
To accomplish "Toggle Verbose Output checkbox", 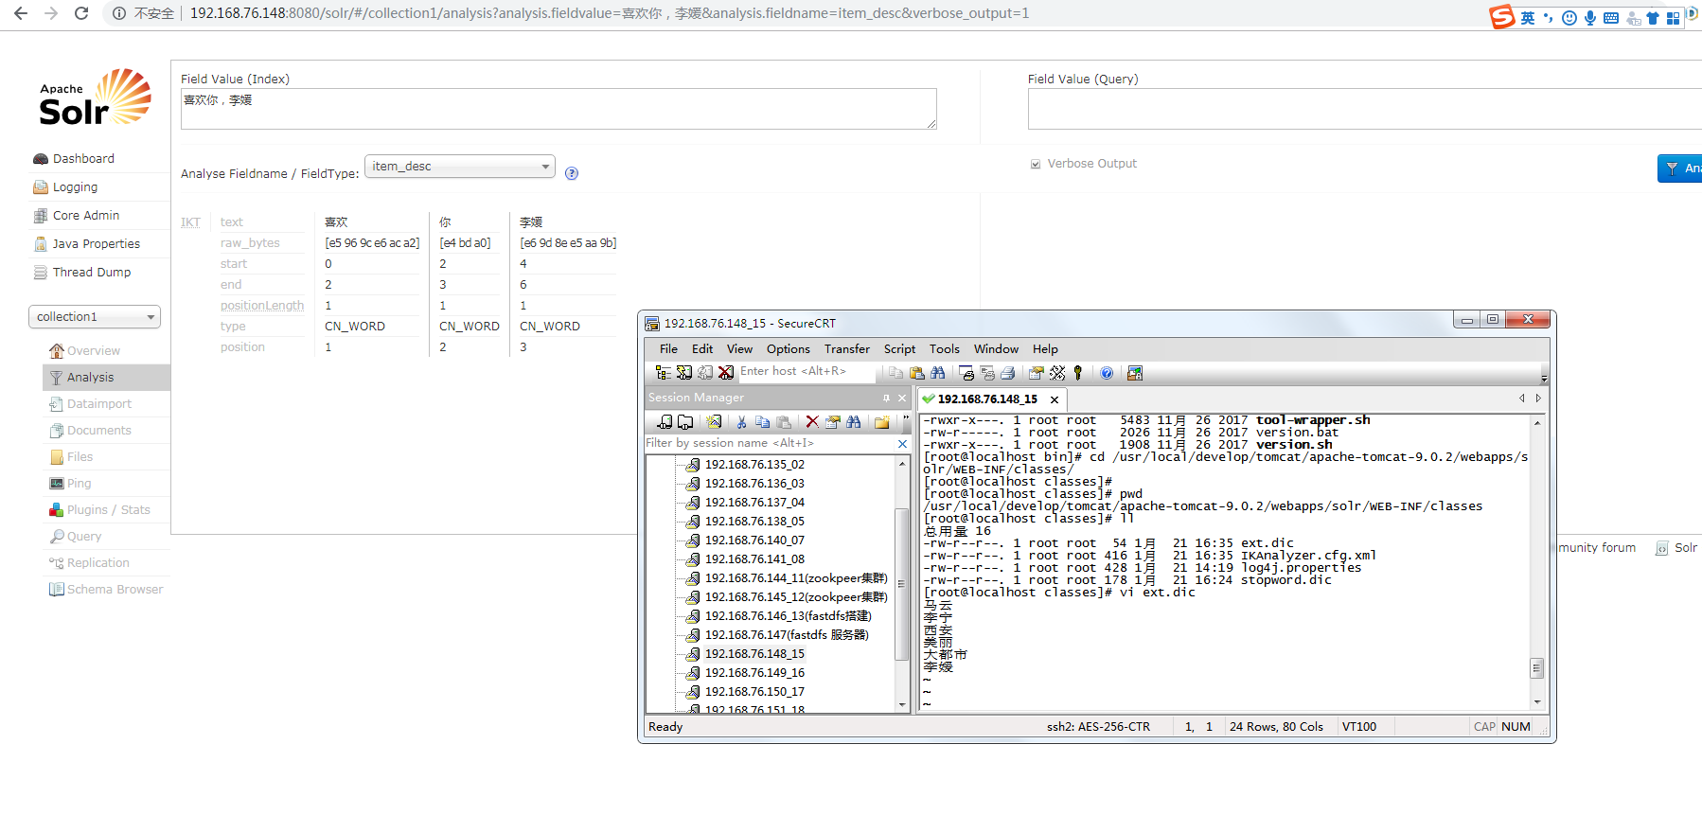I will [1036, 164].
